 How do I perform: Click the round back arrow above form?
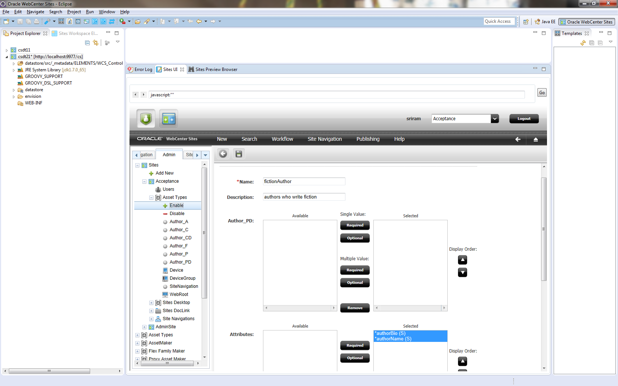pyautogui.click(x=223, y=154)
